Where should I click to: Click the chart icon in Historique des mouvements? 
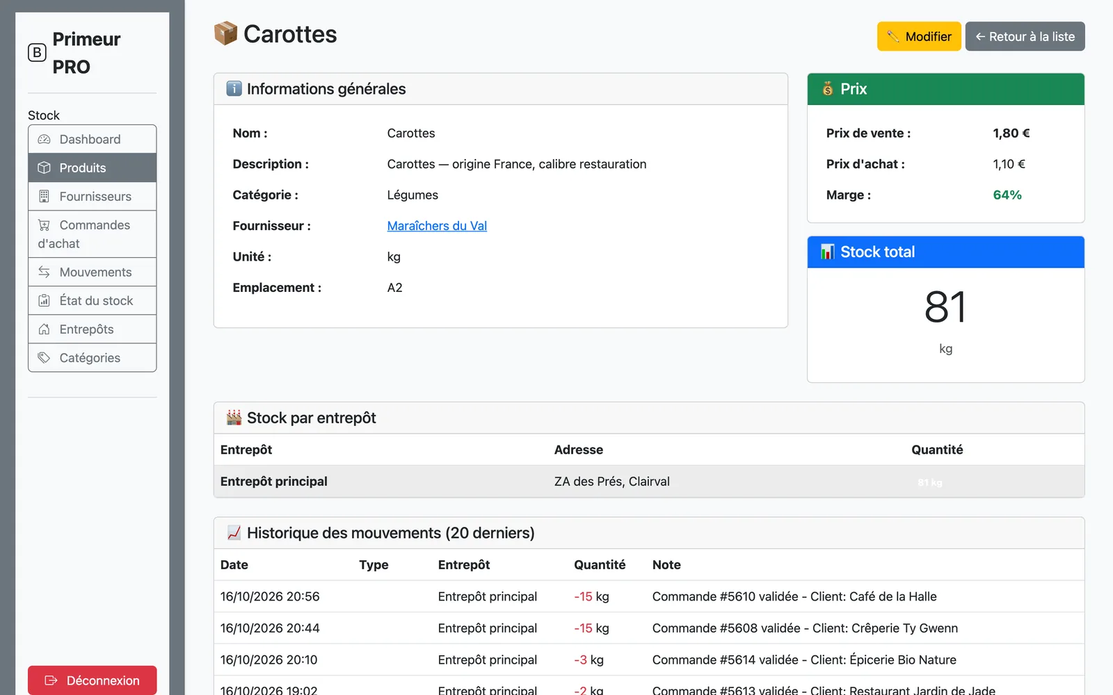tap(234, 532)
